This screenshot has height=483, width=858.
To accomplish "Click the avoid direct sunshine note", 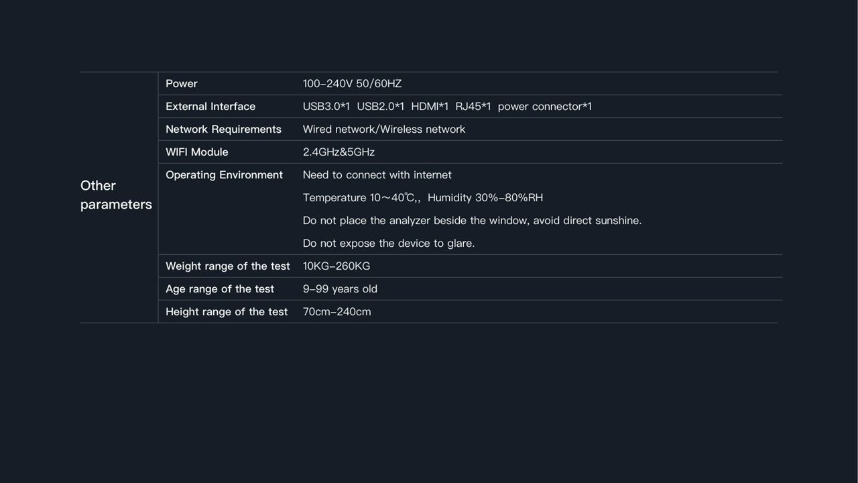I will pos(472,221).
